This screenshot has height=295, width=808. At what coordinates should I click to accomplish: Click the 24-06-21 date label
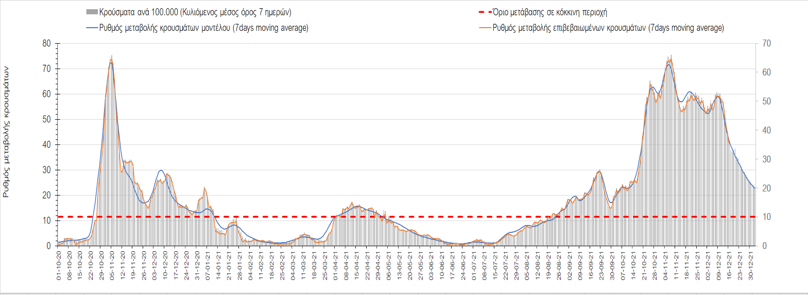(x=463, y=265)
